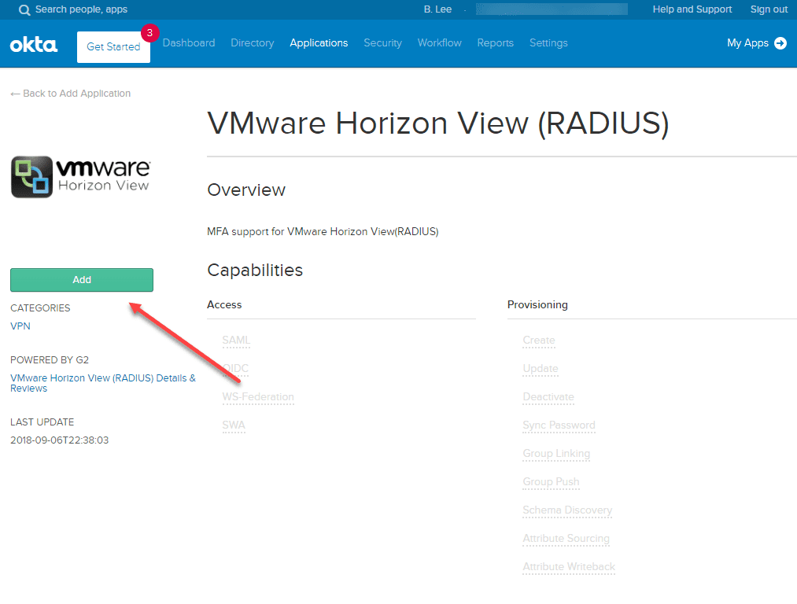Open the Dashboard menu
This screenshot has width=797, height=604.
click(189, 43)
